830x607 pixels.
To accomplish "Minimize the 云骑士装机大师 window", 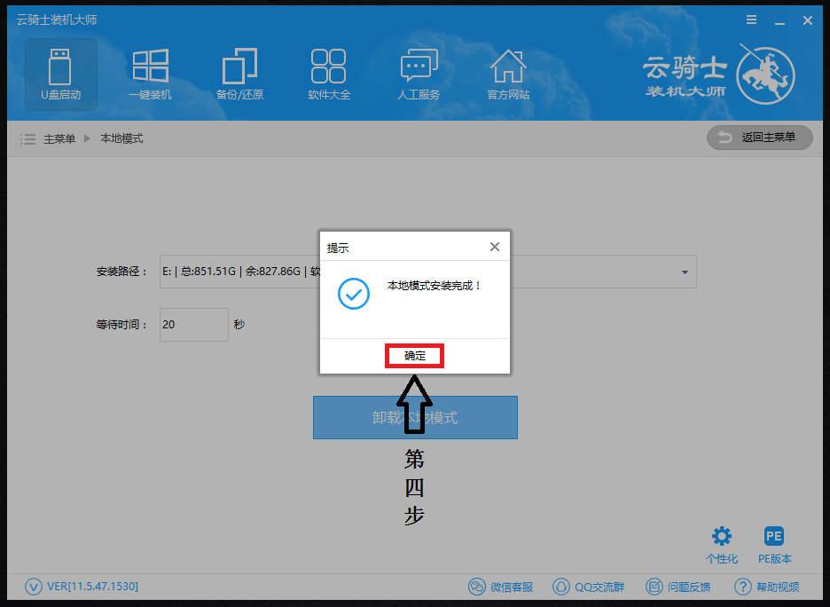I will pyautogui.click(x=779, y=21).
